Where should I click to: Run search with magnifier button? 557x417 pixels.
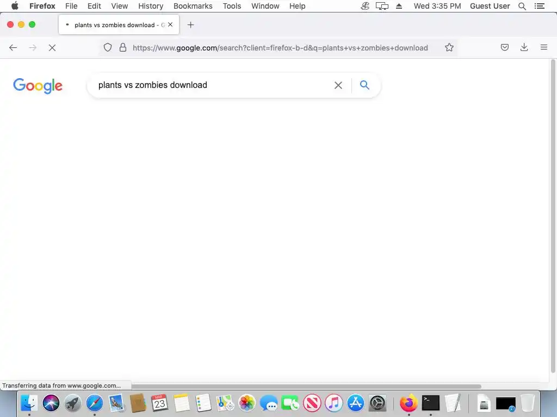tap(364, 85)
